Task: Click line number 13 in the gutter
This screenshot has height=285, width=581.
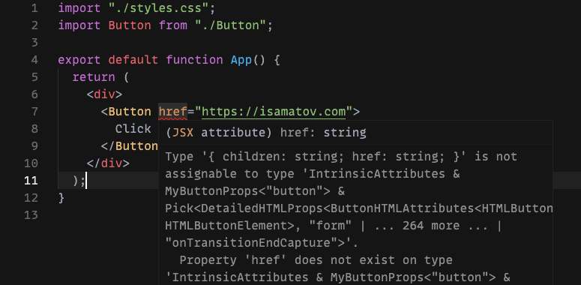Action: coord(31,215)
